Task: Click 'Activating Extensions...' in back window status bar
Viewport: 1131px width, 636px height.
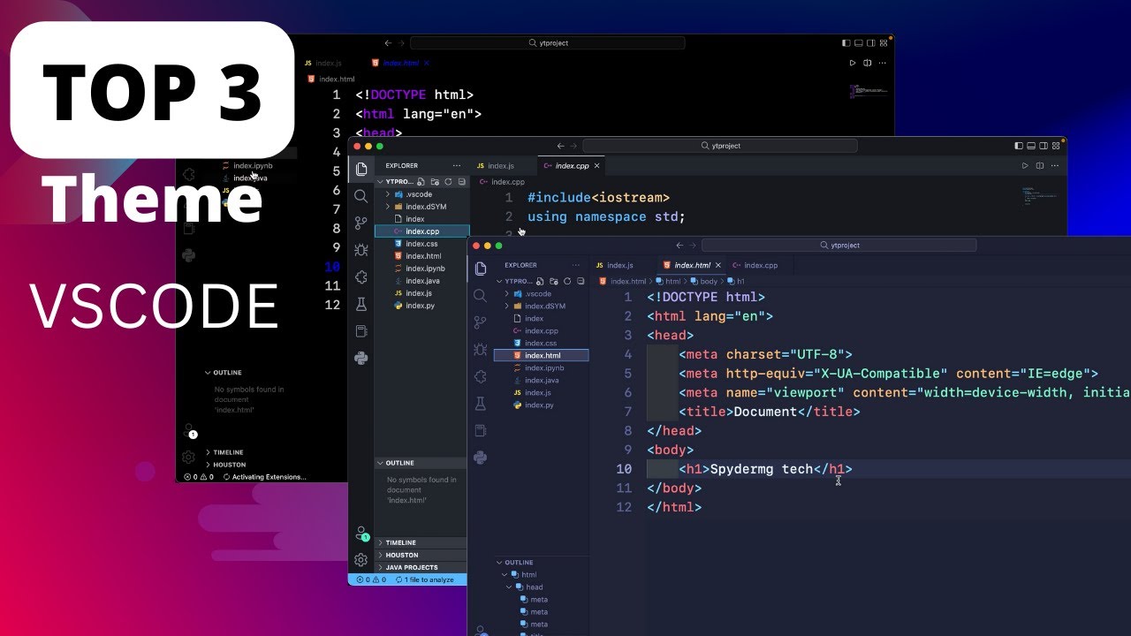Action: tap(264, 477)
